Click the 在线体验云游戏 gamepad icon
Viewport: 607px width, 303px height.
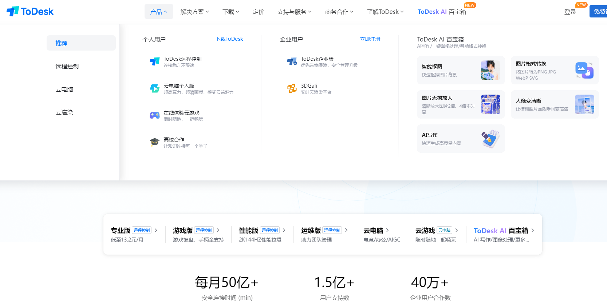pos(155,116)
